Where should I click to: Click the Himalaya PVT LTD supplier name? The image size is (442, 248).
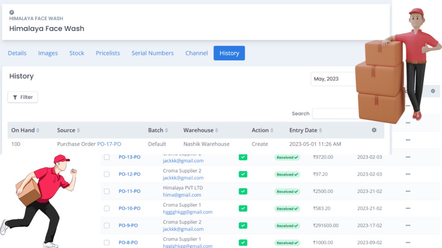(183, 188)
